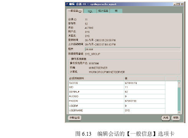Select the 一般信息 tab
The image size is (188, 138).
[x=75, y=11]
